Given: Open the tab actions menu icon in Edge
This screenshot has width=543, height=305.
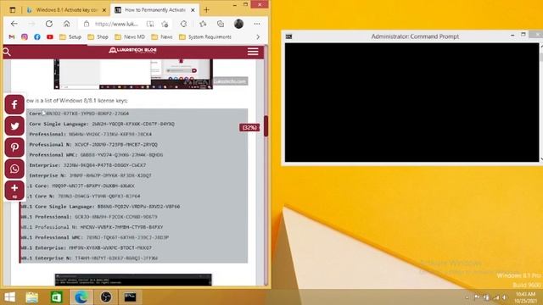Looking at the screenshot, I should pyautogui.click(x=13, y=10).
